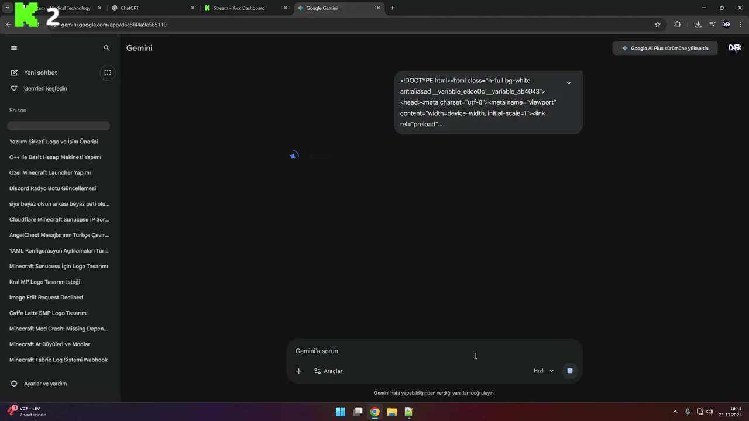Open the Chrome tab search dropdown
The width and height of the screenshot is (749, 421).
tap(8, 8)
